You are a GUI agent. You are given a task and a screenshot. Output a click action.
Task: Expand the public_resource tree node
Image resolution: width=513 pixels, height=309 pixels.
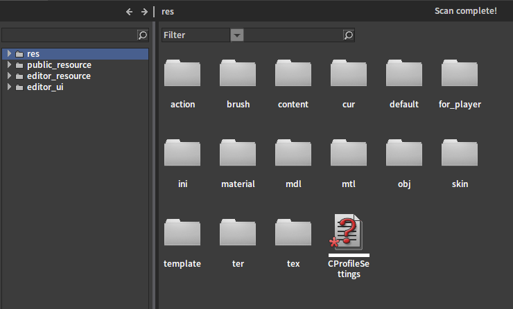coord(9,64)
